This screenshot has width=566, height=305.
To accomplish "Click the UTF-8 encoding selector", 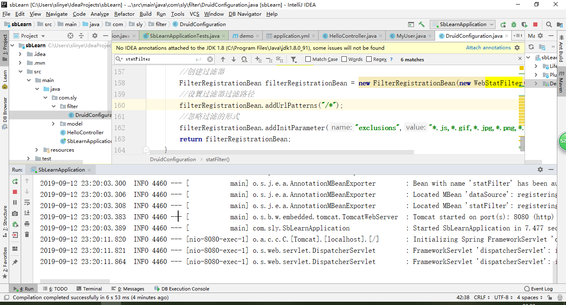I will pyautogui.click(x=503, y=298).
